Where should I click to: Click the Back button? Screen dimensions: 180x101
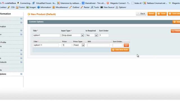coord(141,14)
